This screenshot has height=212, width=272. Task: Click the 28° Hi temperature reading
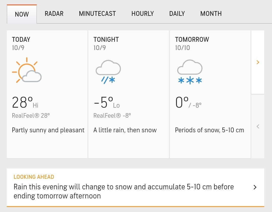pos(25,102)
